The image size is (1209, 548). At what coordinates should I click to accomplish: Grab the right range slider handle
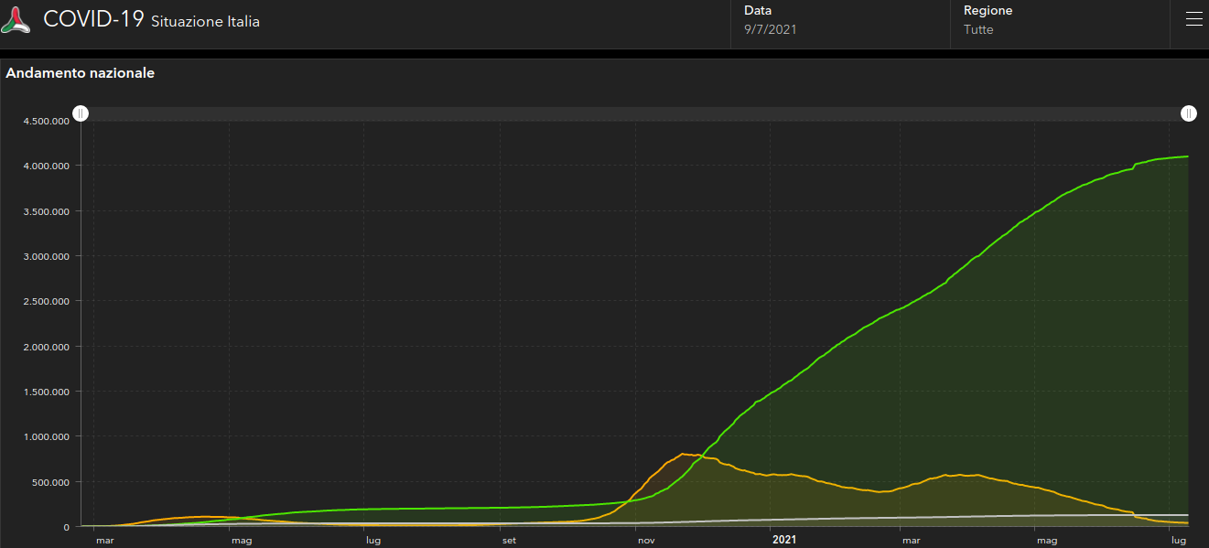(x=1188, y=113)
